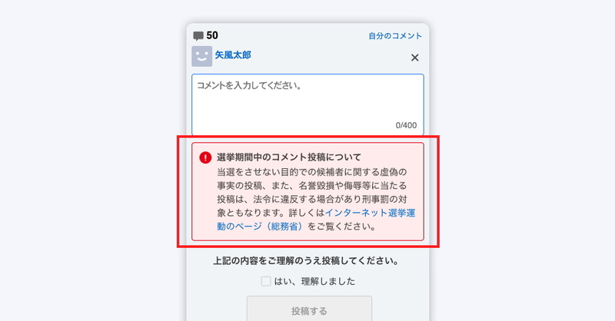Open the 矢風太郎 user profile link

pos(233,55)
